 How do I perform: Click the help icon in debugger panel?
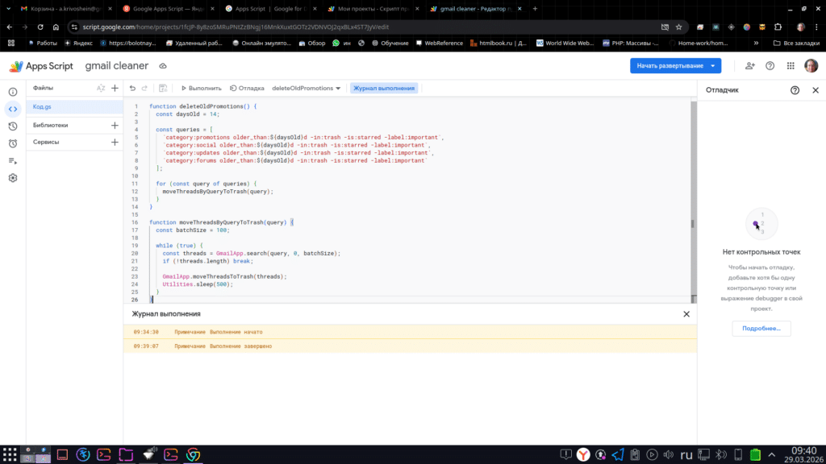(795, 90)
